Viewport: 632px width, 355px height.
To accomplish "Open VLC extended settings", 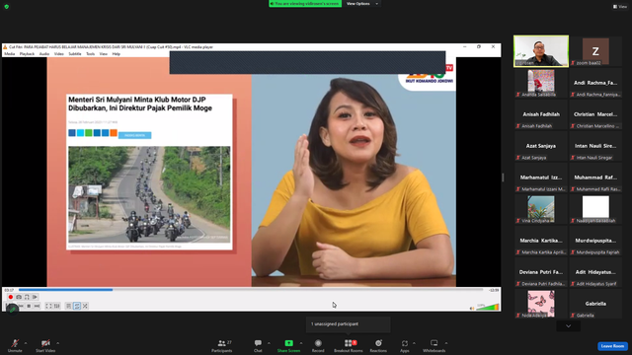I will tap(57, 307).
